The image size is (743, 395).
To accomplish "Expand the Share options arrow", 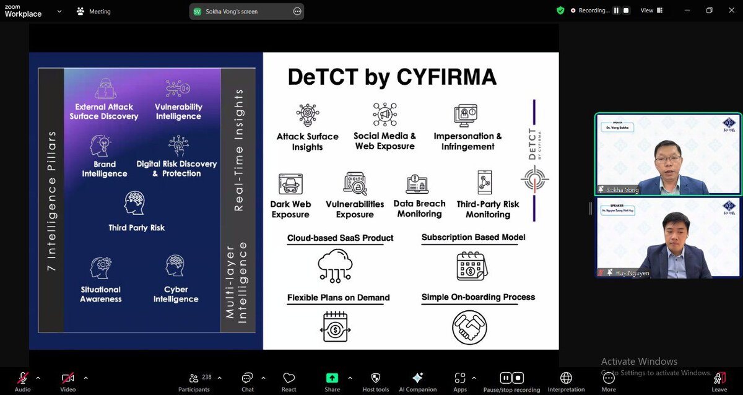I will 350,378.
